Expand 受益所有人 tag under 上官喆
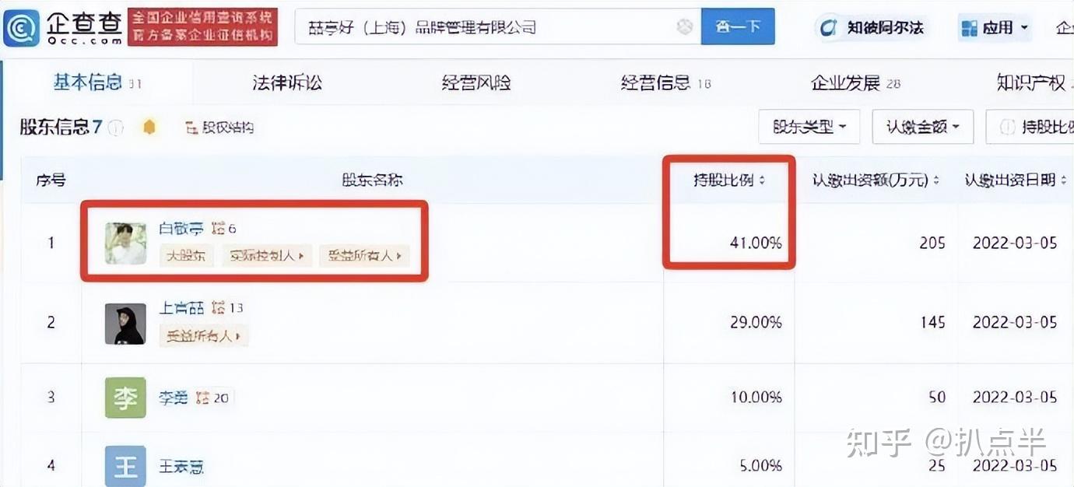This screenshot has width=1074, height=487. [204, 336]
